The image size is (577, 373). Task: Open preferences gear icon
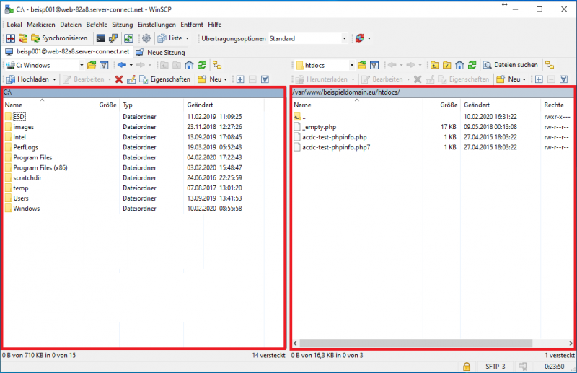pos(146,38)
